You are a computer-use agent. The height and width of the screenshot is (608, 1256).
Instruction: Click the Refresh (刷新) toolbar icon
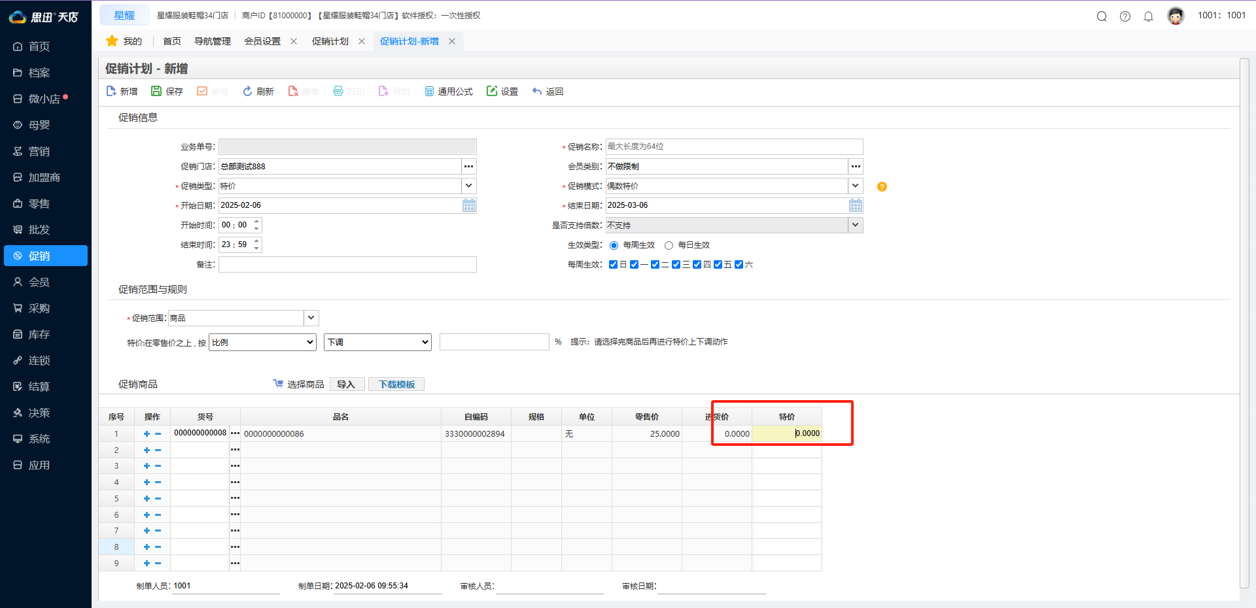click(x=247, y=92)
